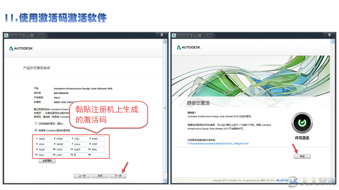Viewport: 339px width, 190px height.
Task: Click the Autodesk icon in the 激活选项 title bar
Action: [x=6, y=35]
